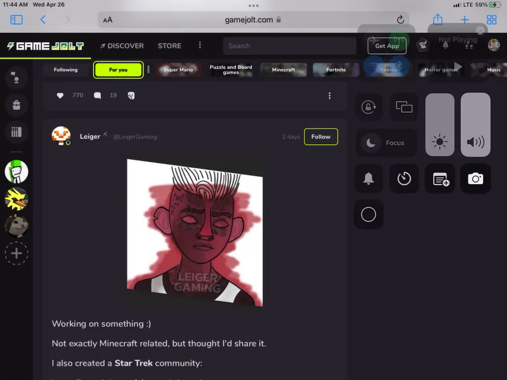
Task: Open post options three-dot menu
Action: (x=330, y=96)
